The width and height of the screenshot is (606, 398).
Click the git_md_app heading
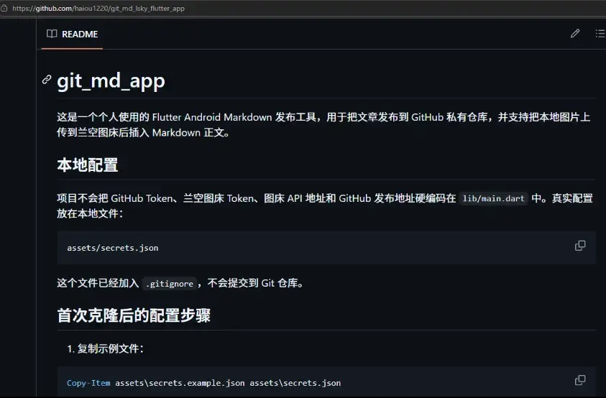pyautogui.click(x=111, y=80)
